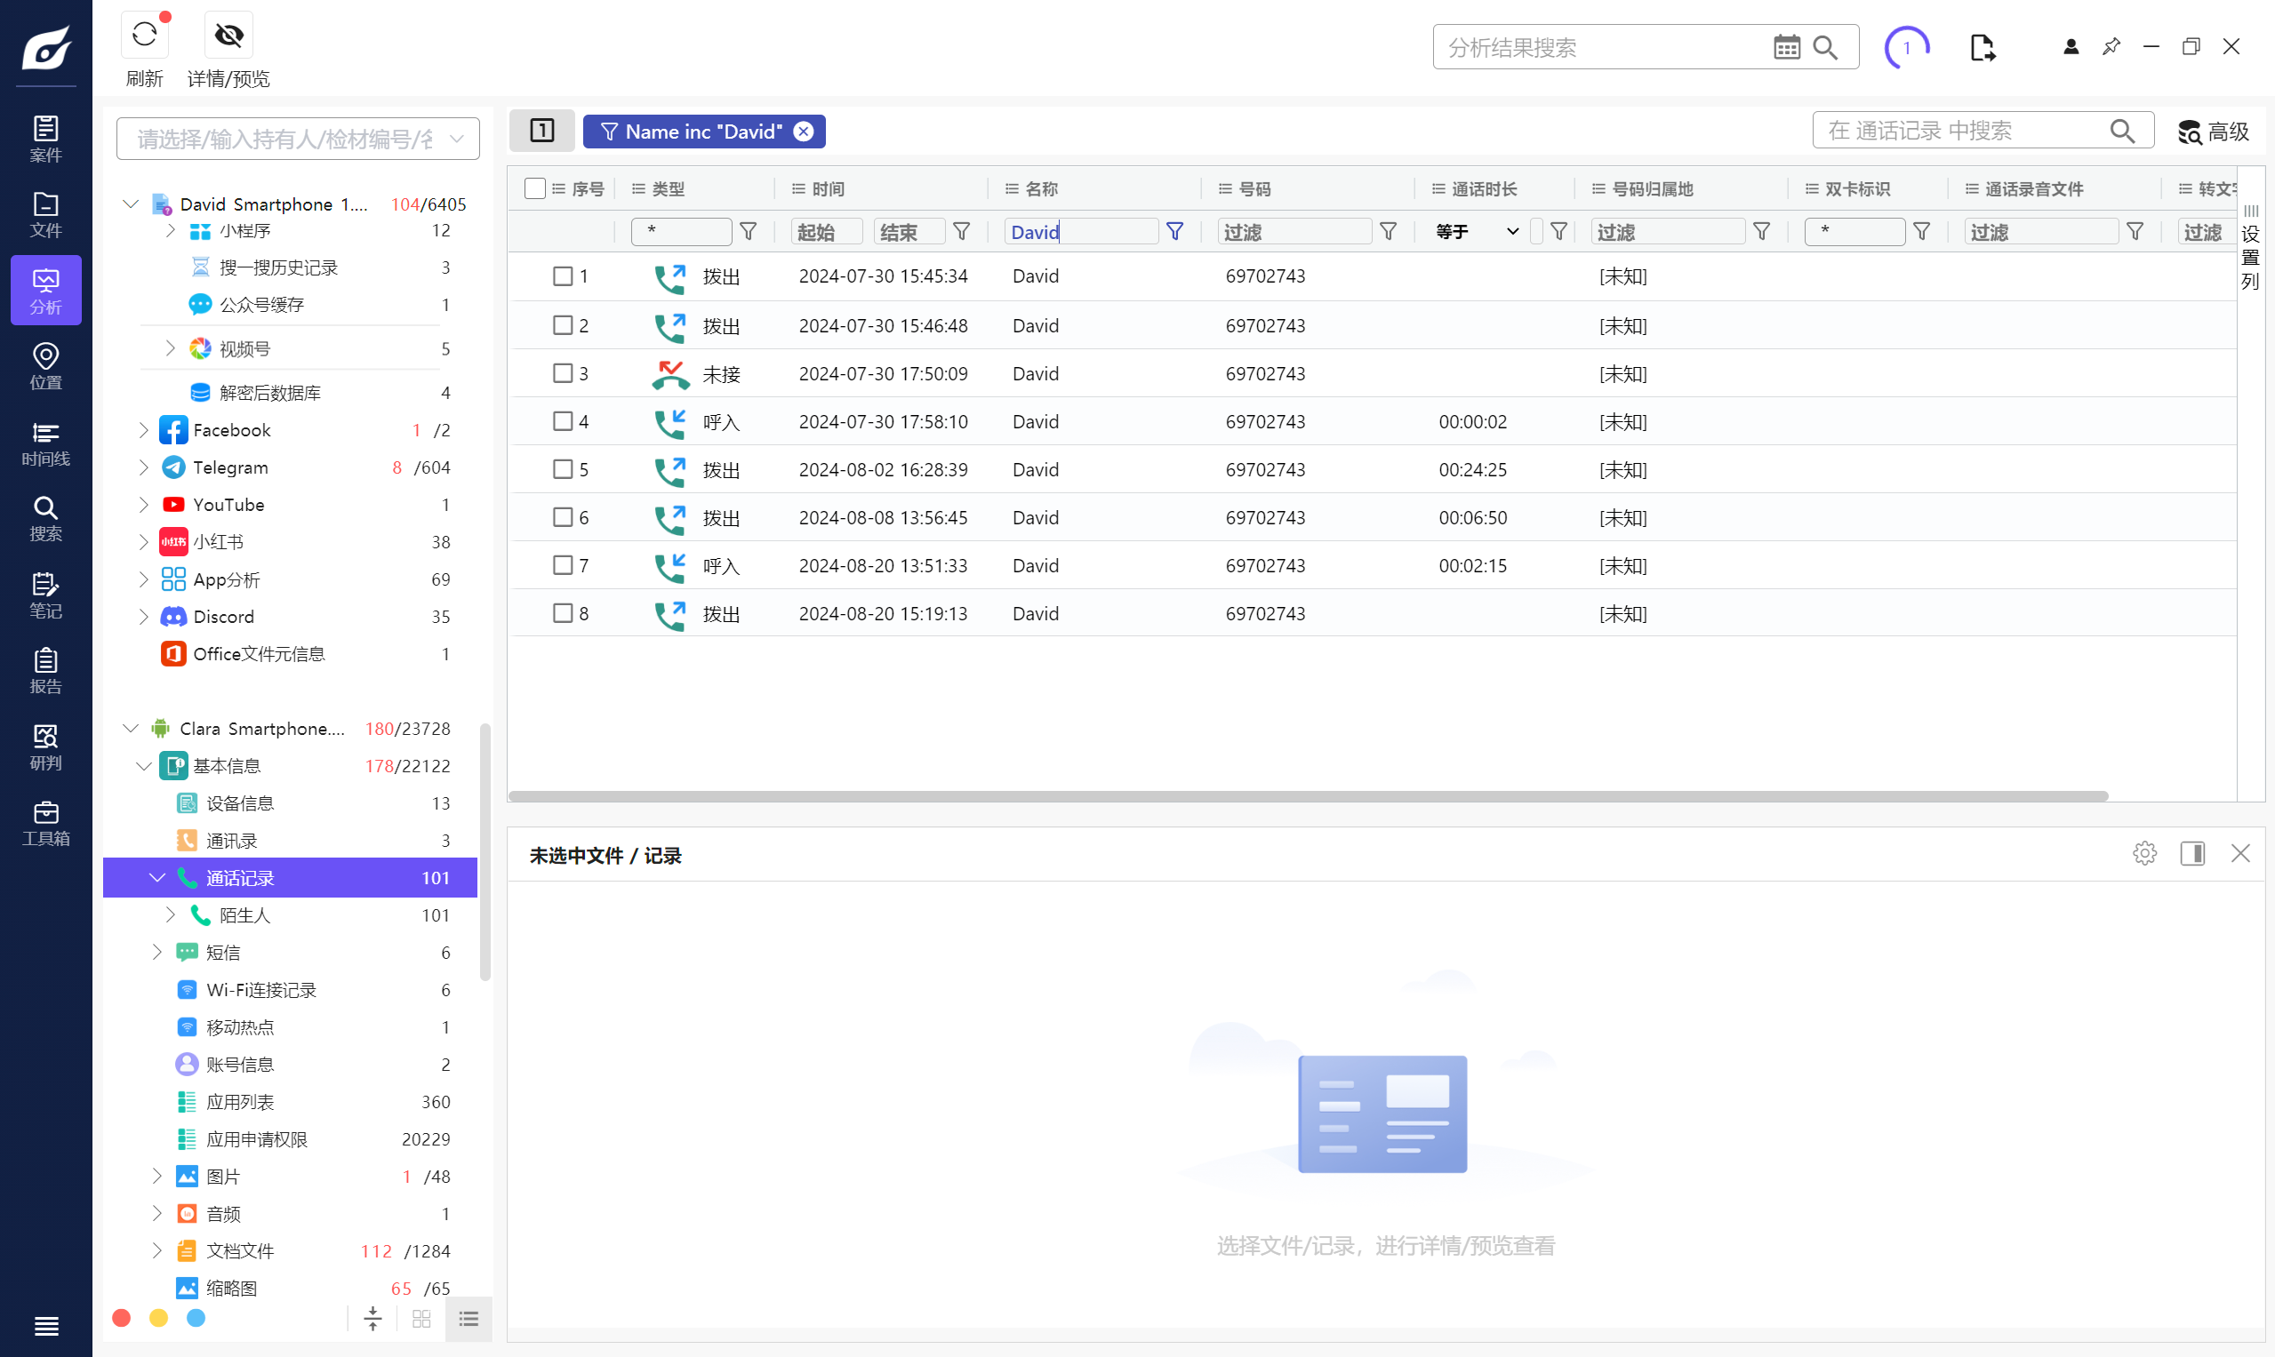Screen dimensions: 2275x1357
Task: Open the 时间线 timeline sidebar icon
Action: click(45, 443)
